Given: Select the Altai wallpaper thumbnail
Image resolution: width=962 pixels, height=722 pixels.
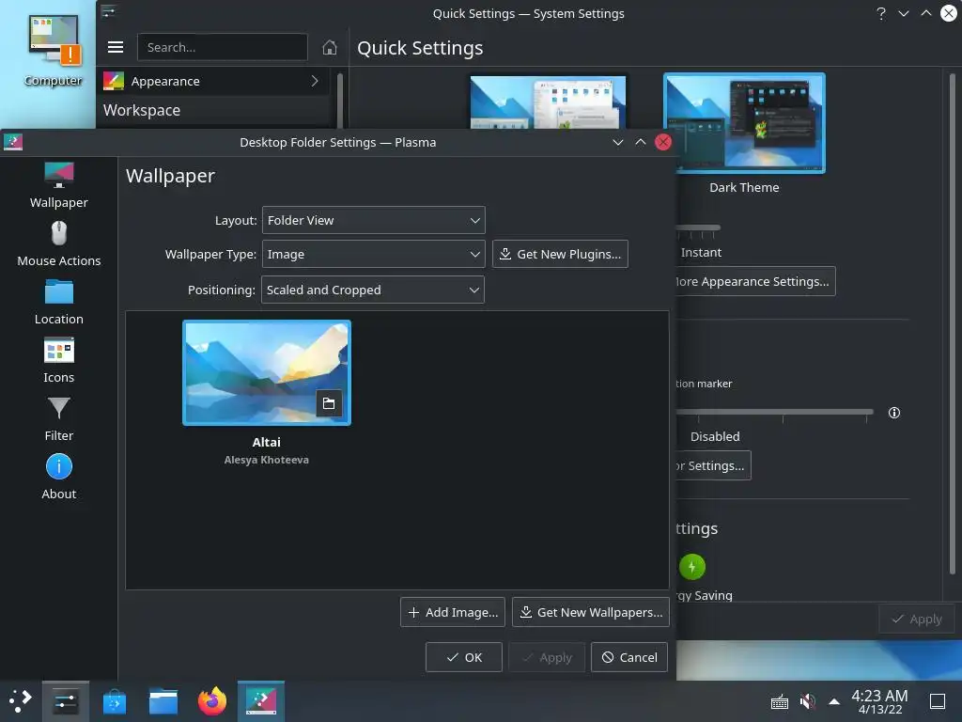Looking at the screenshot, I should click(x=267, y=372).
